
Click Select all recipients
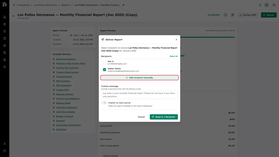(174, 56)
